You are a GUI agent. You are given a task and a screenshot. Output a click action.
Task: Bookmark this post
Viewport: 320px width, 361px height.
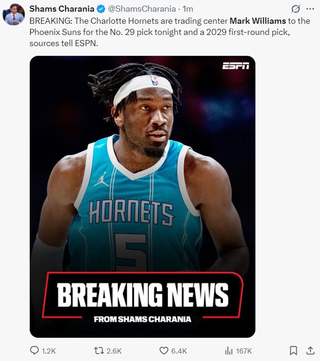tap(293, 351)
